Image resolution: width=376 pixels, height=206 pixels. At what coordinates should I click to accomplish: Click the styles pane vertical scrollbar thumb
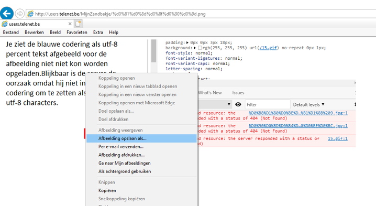[x=154, y=51]
